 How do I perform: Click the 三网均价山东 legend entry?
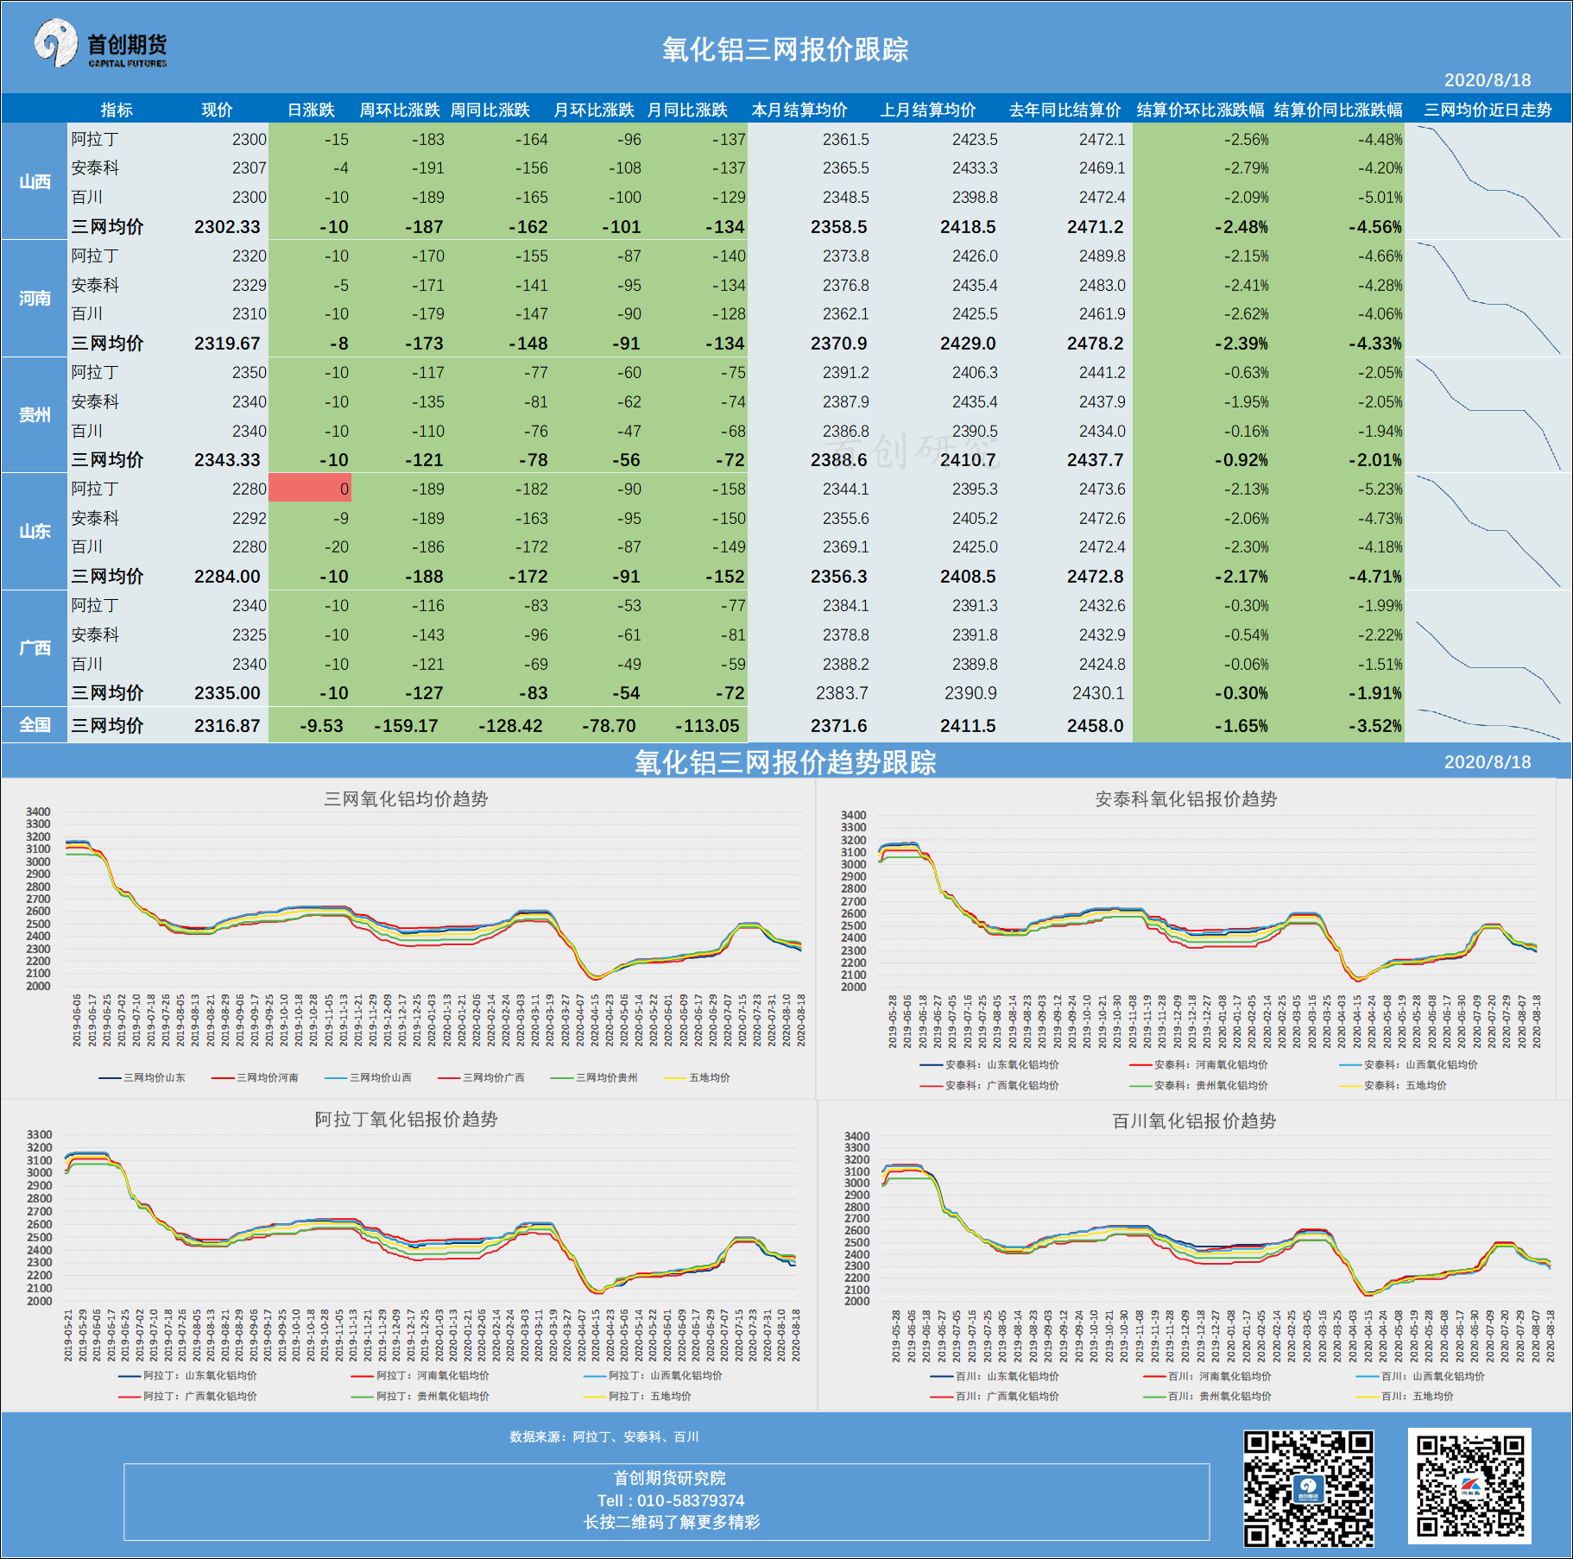pos(143,1077)
